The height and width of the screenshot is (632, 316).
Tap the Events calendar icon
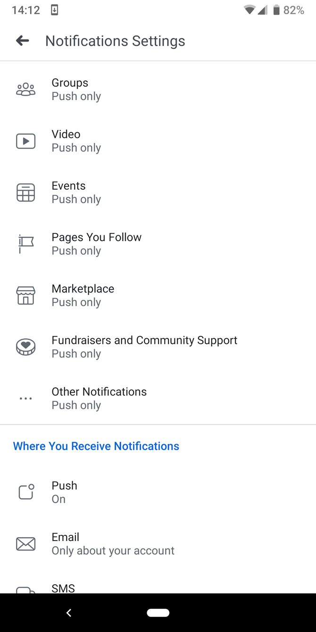pyautogui.click(x=25, y=192)
